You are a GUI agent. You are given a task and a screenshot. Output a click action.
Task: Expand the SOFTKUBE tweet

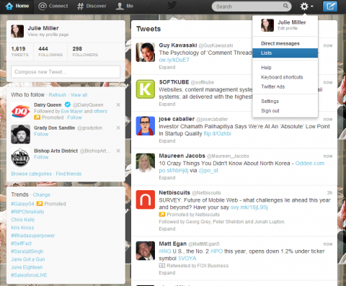(167, 104)
